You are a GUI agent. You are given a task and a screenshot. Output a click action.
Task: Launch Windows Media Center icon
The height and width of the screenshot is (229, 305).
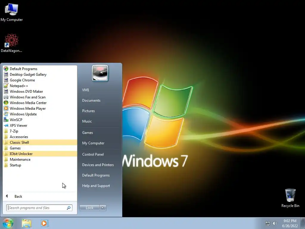(6, 103)
